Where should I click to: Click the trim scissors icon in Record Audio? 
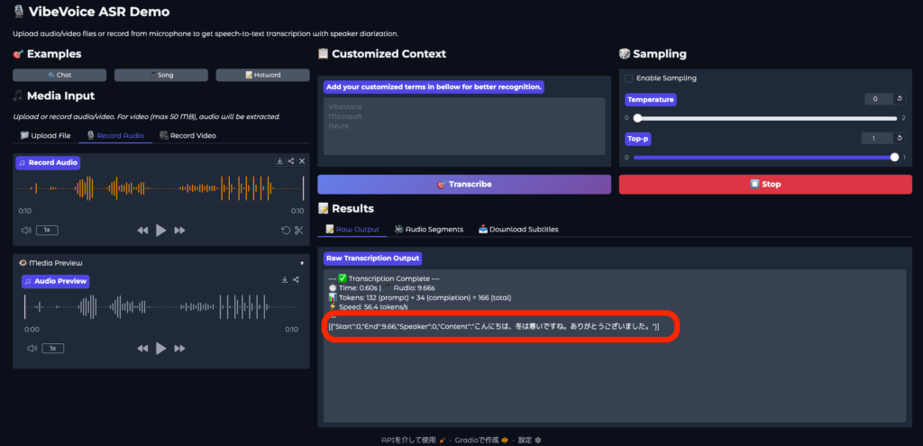[299, 231]
